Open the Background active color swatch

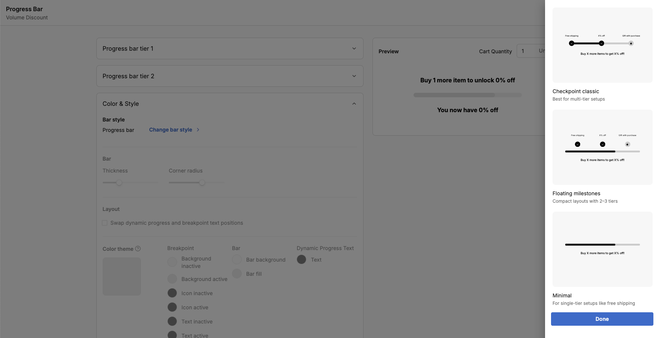pos(172,279)
